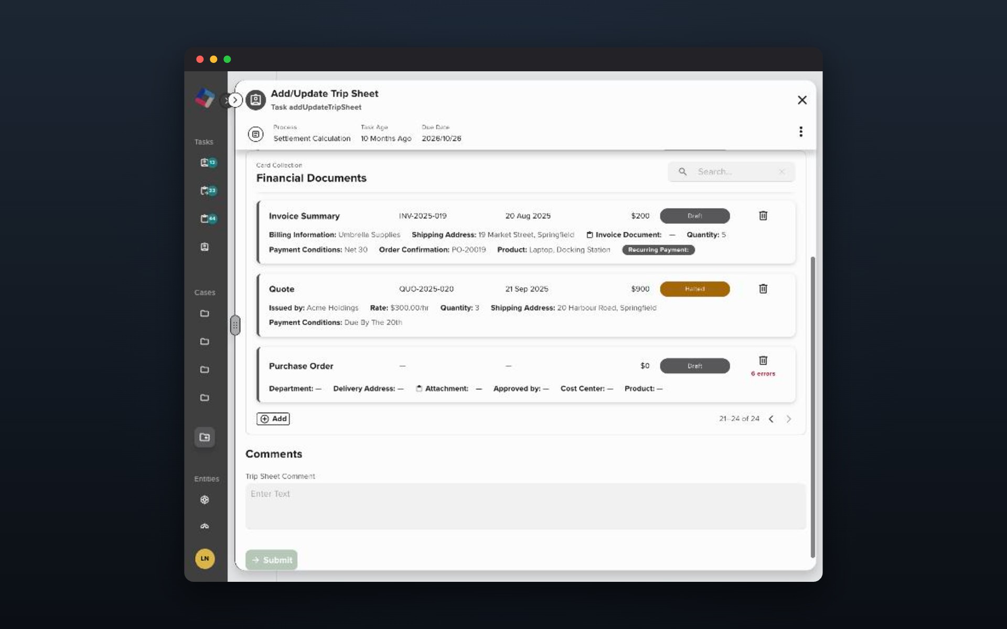
Task: Go to next page of documents
Action: pos(788,419)
